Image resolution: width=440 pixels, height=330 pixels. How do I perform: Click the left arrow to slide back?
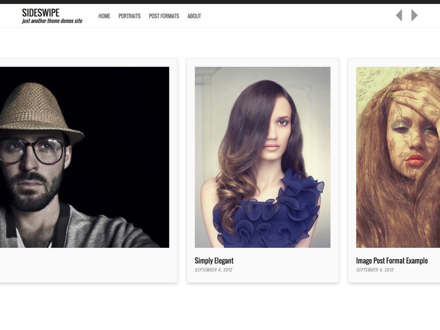[399, 15]
